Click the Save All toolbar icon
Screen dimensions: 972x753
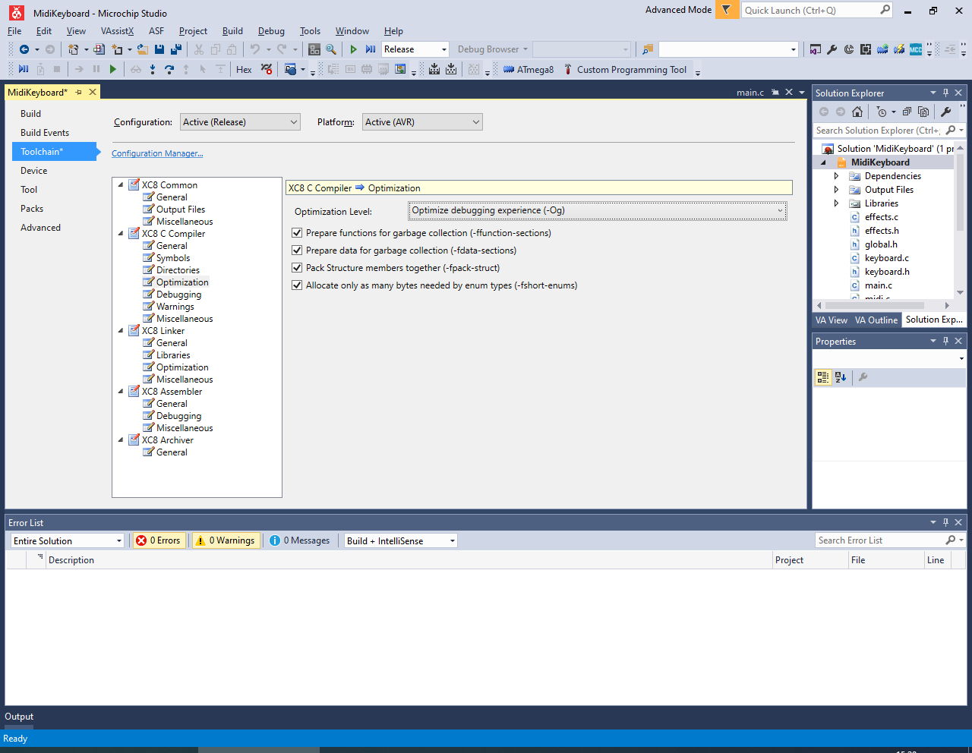click(176, 49)
